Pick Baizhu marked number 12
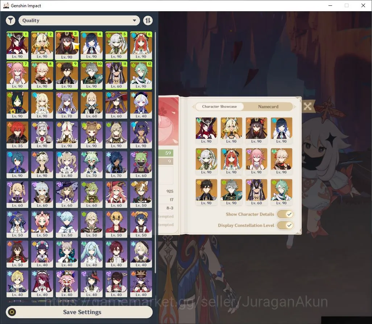Image resolution: width=372 pixels, height=324 pixels. [x=141, y=75]
